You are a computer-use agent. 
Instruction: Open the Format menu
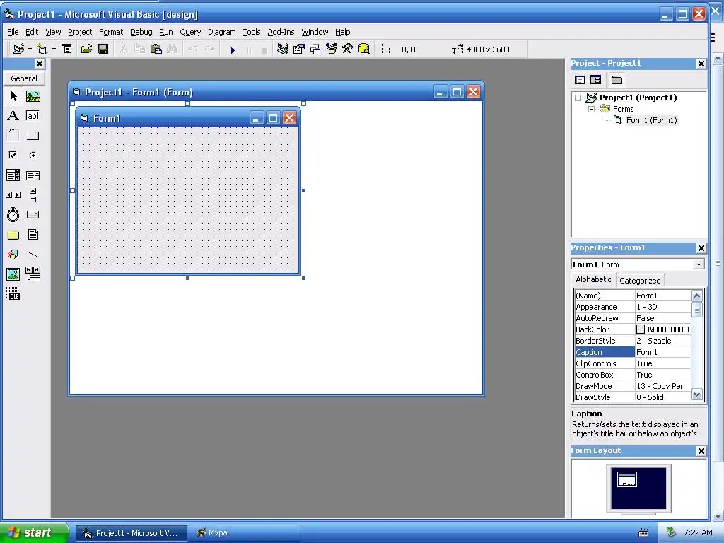coord(111,32)
